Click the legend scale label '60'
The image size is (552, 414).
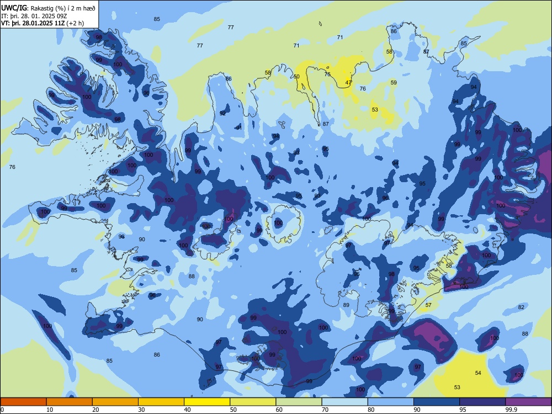point(279,410)
